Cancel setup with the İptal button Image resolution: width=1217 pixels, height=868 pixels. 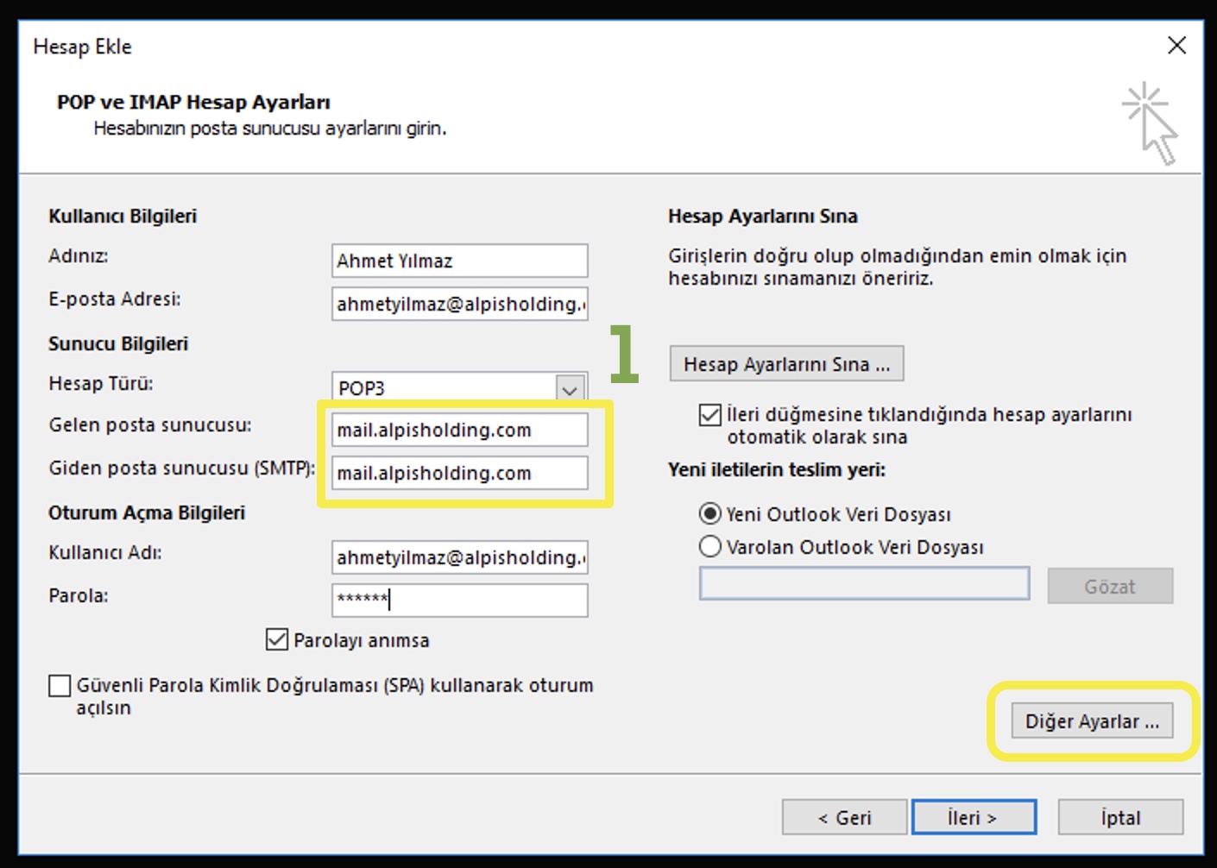click(x=1120, y=817)
